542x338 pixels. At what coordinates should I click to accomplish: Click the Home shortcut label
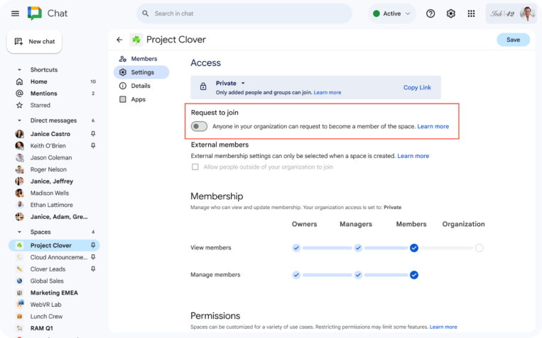tap(38, 81)
